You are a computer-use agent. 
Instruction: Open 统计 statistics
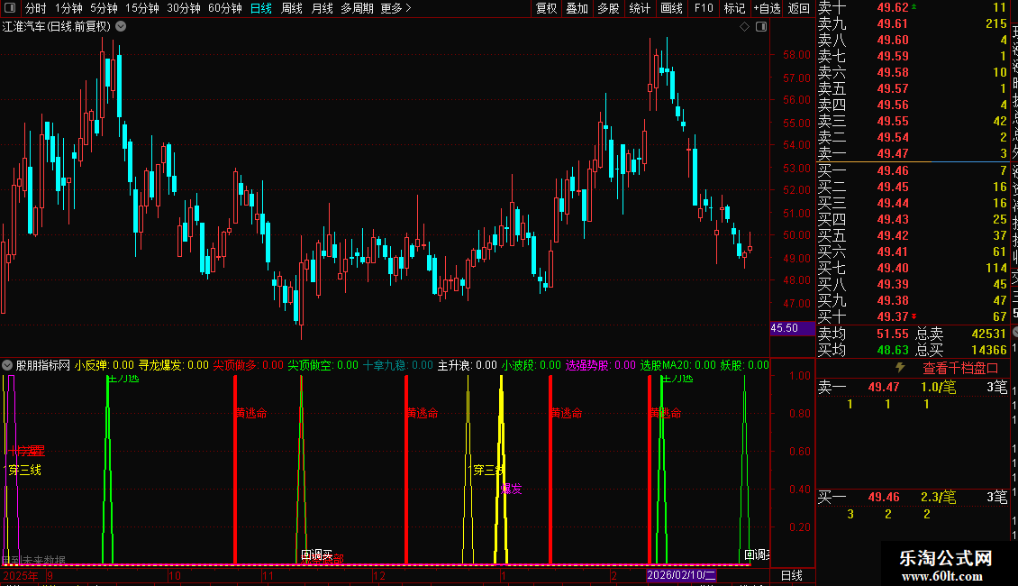click(x=640, y=8)
